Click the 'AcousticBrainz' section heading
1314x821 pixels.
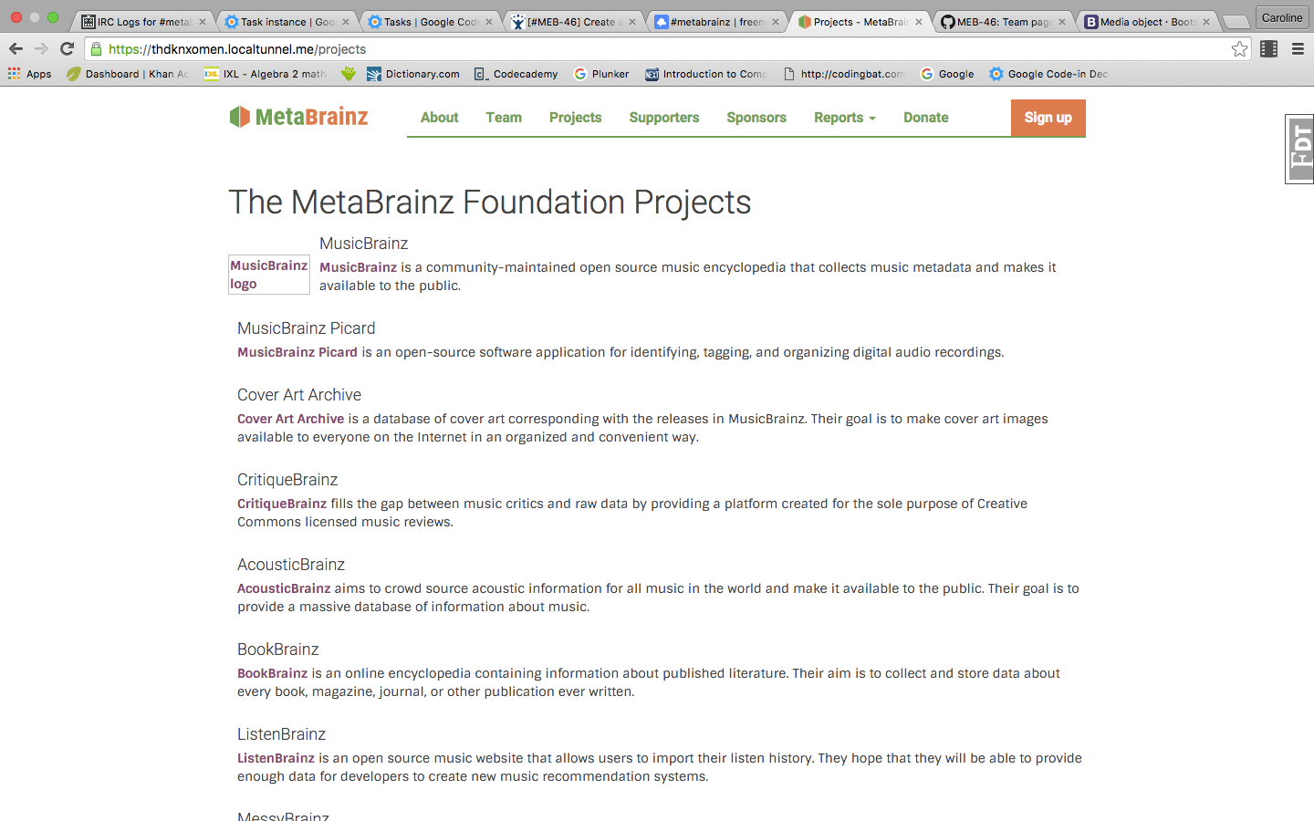(x=291, y=565)
